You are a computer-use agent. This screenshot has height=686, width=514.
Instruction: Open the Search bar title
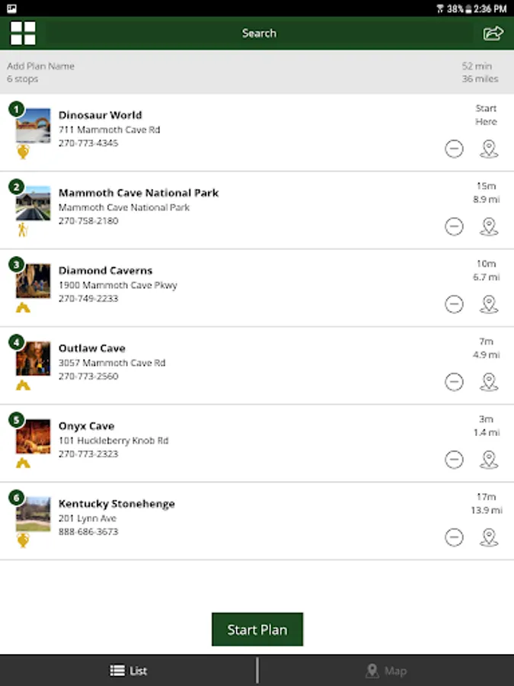pos(259,34)
